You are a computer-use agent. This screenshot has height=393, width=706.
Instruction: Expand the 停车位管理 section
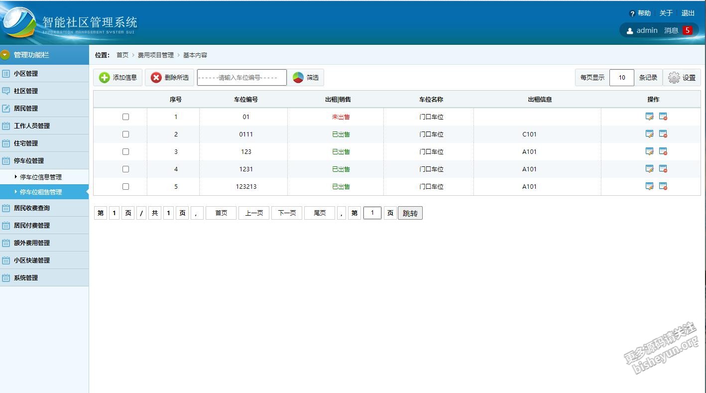tap(44, 160)
